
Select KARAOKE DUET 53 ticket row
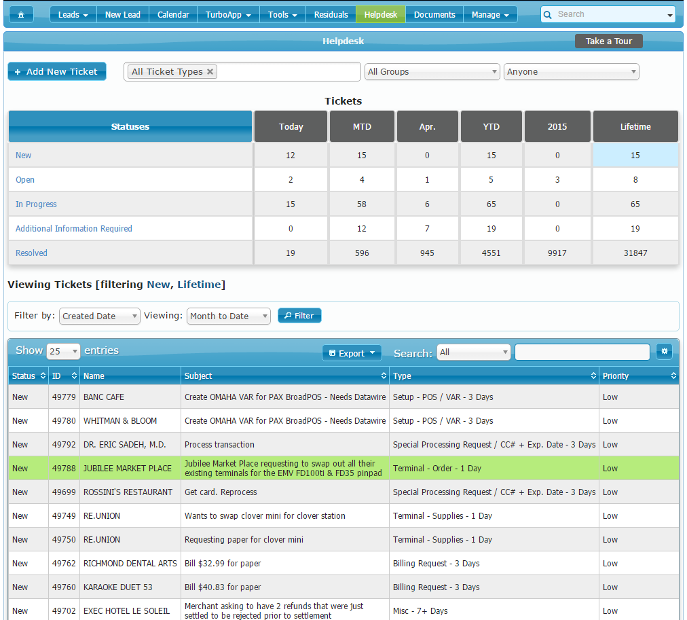coord(343,587)
